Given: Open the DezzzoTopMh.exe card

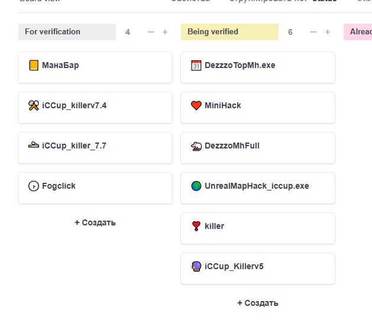Looking at the screenshot, I should 258,67.
